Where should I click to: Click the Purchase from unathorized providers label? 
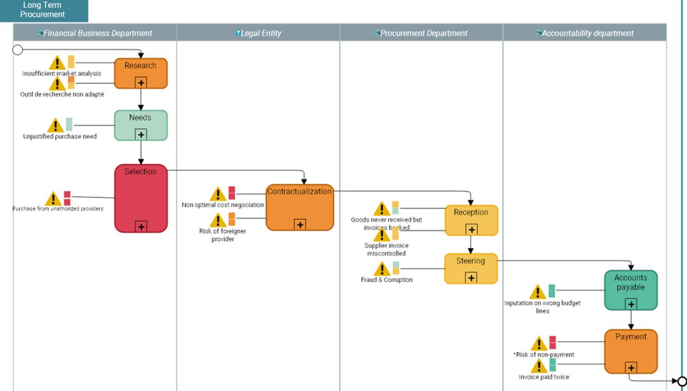point(58,209)
